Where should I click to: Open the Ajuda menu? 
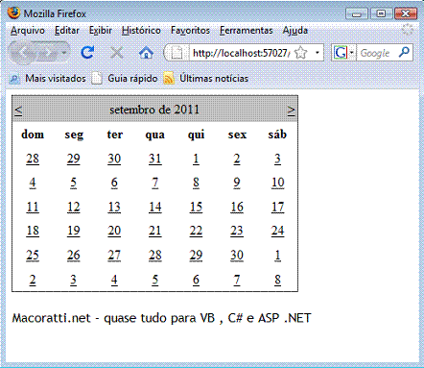295,31
